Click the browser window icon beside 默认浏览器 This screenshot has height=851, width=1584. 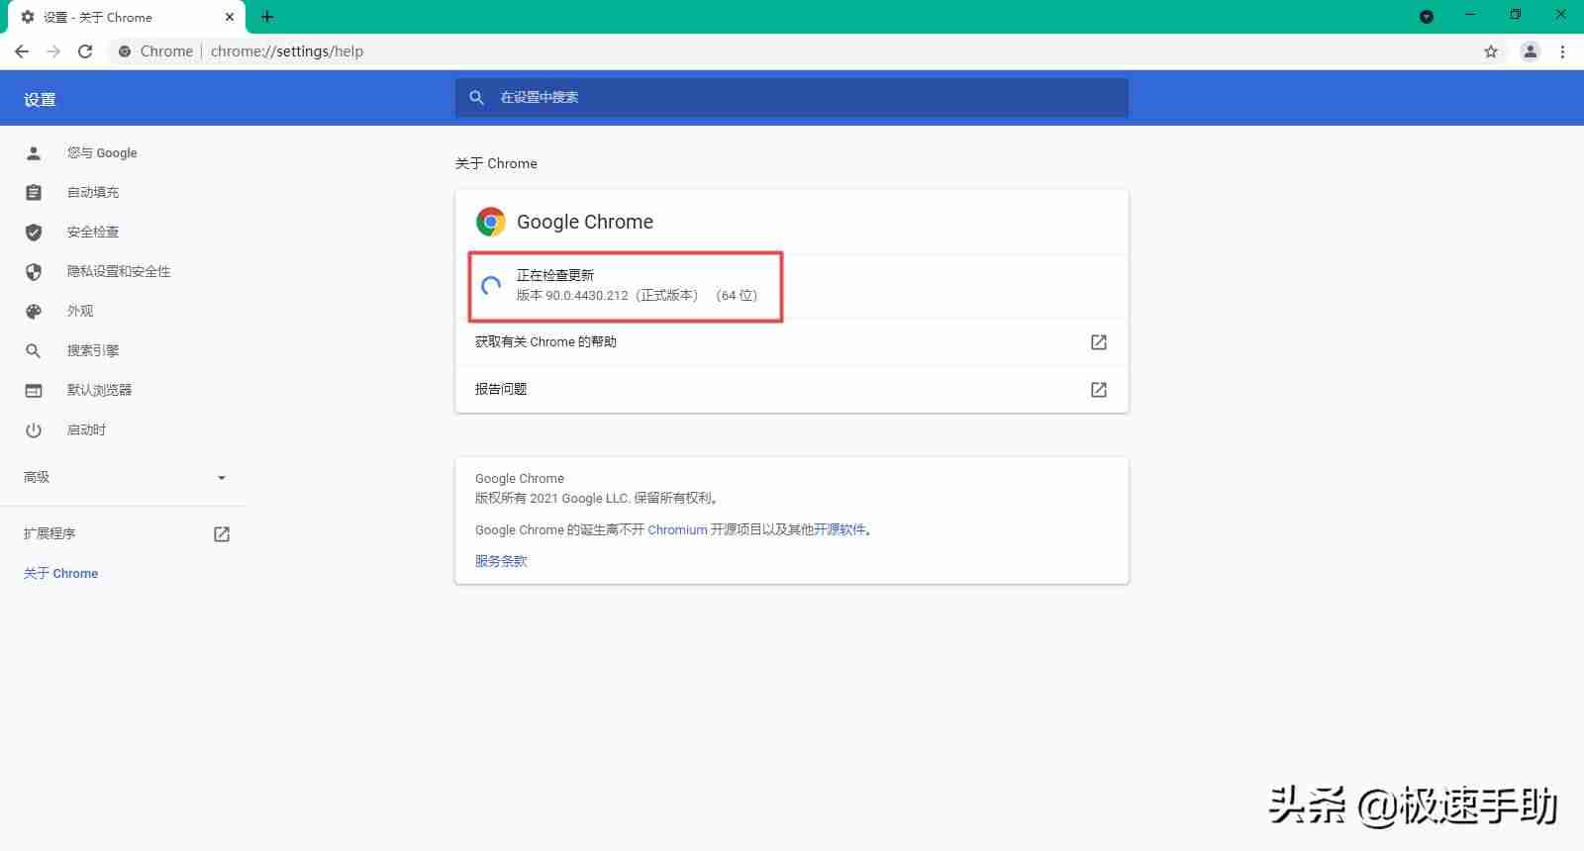click(34, 391)
